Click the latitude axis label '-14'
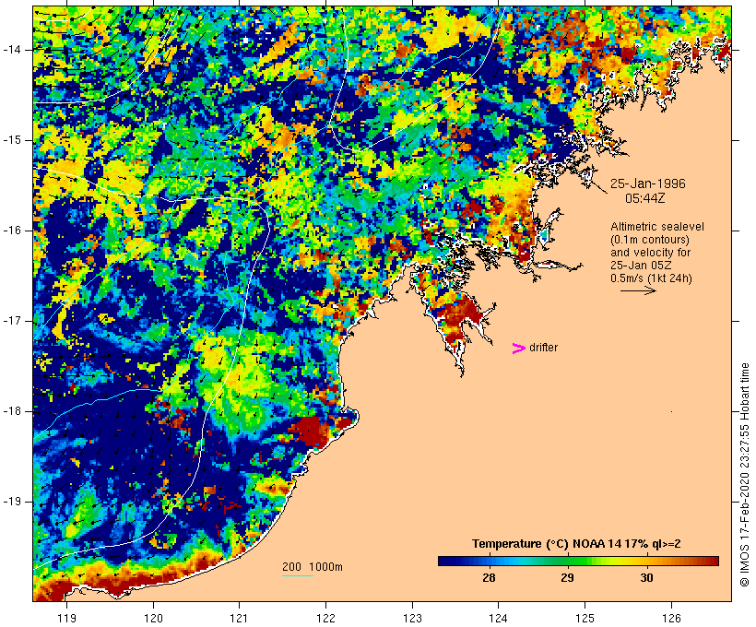Viewport: 756px width, 627px height. [x=12, y=50]
